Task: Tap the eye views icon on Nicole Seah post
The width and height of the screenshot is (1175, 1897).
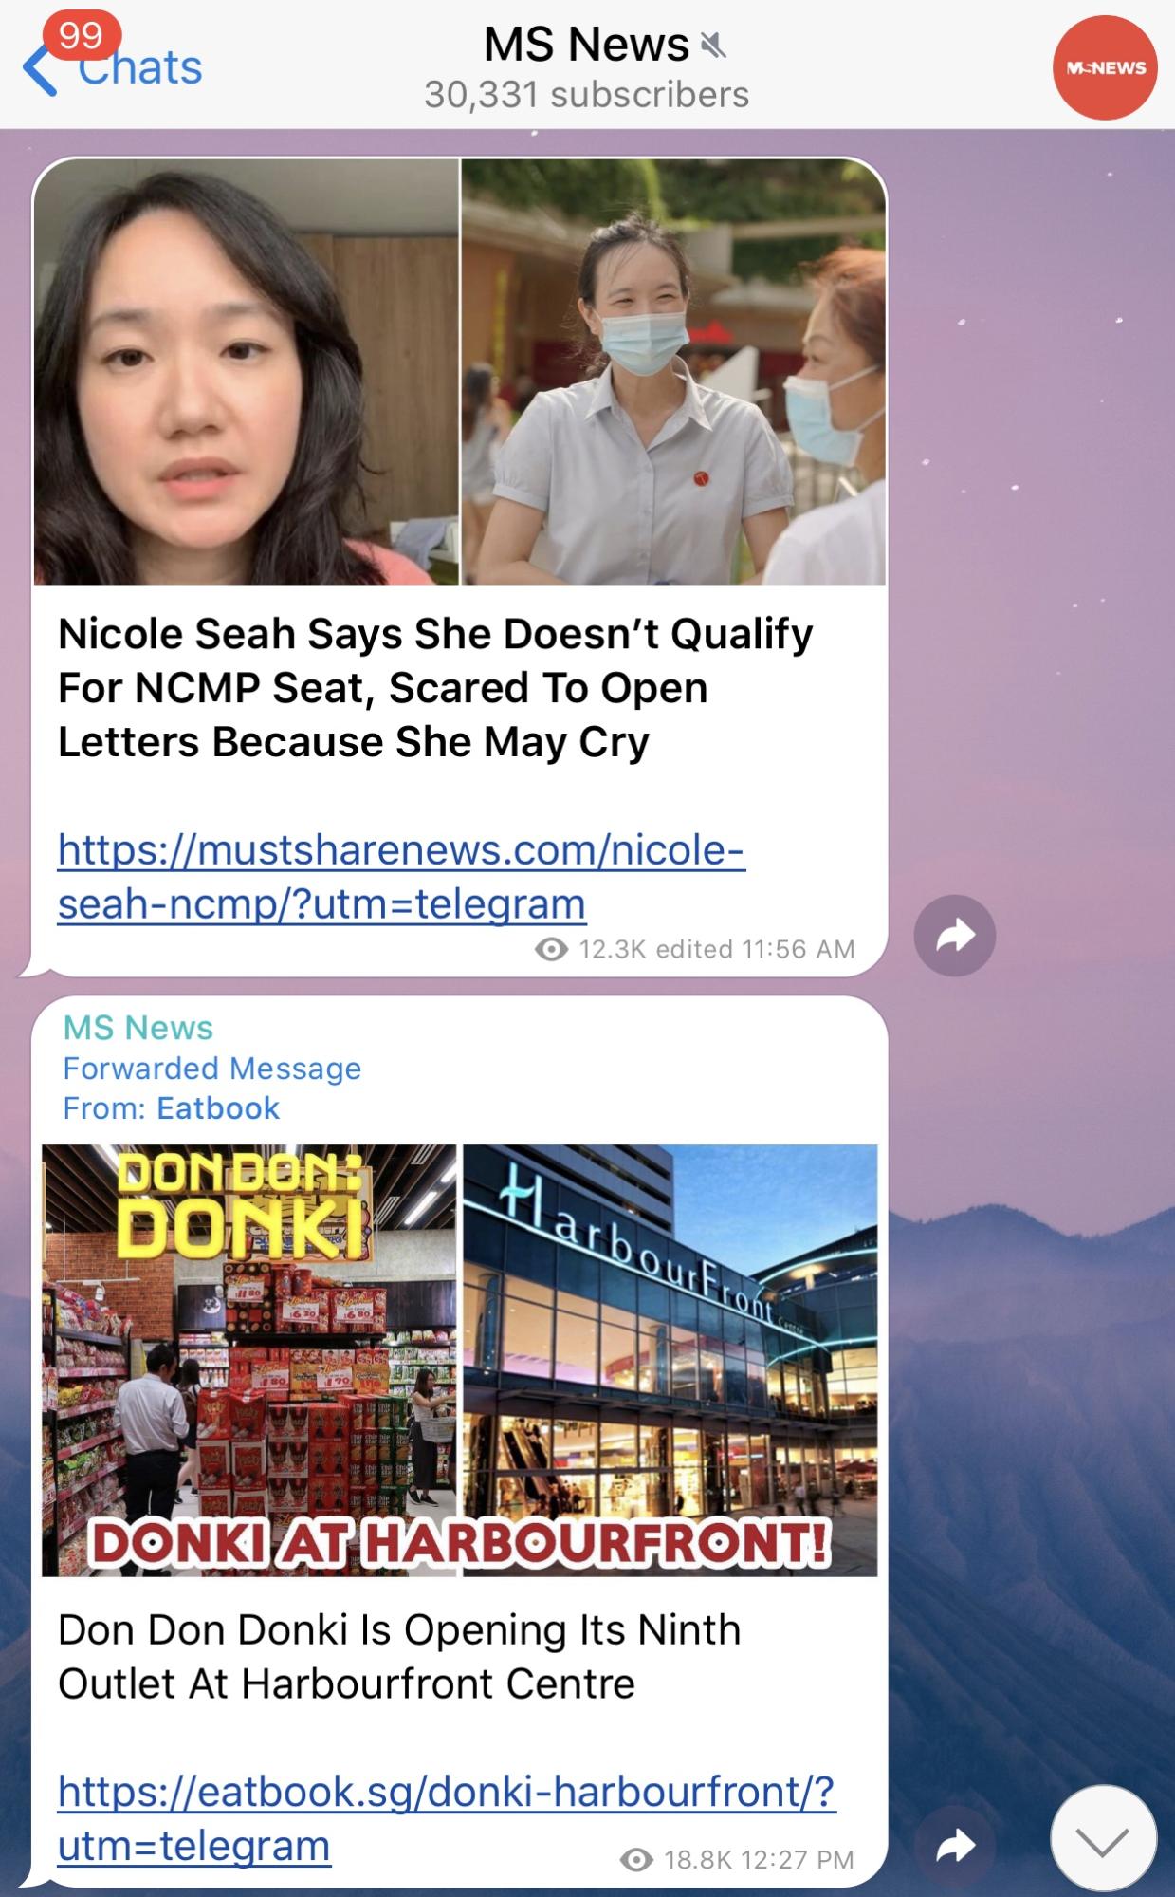Action: (552, 949)
